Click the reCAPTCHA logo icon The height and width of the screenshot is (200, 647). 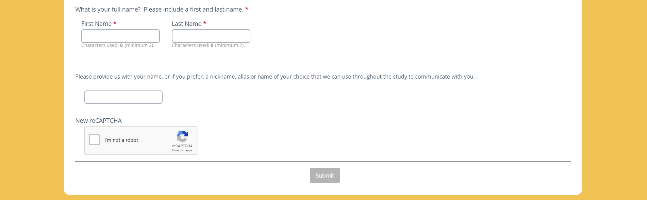(182, 136)
